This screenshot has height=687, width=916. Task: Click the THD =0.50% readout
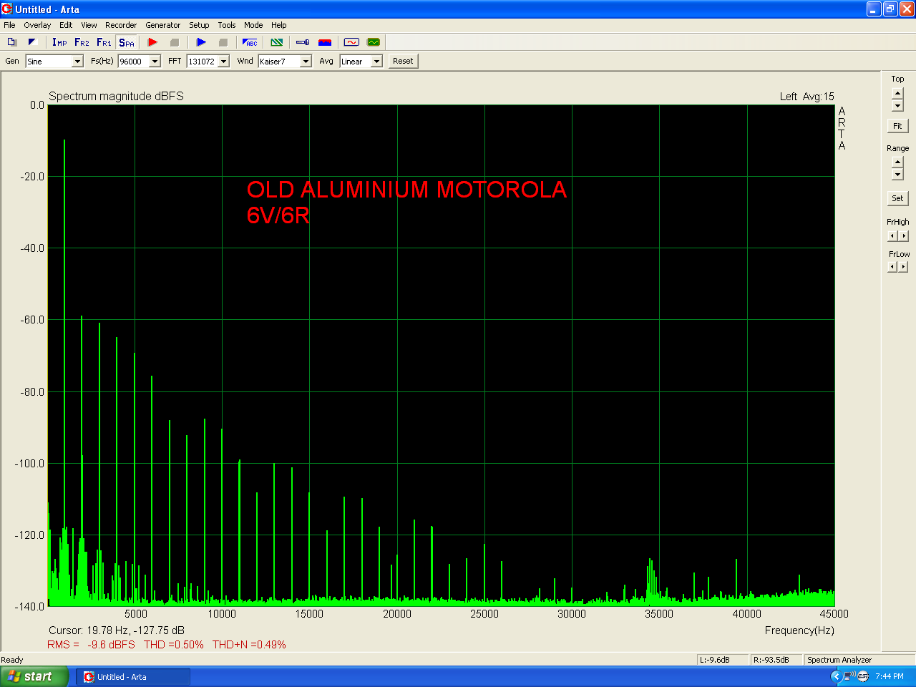173,645
